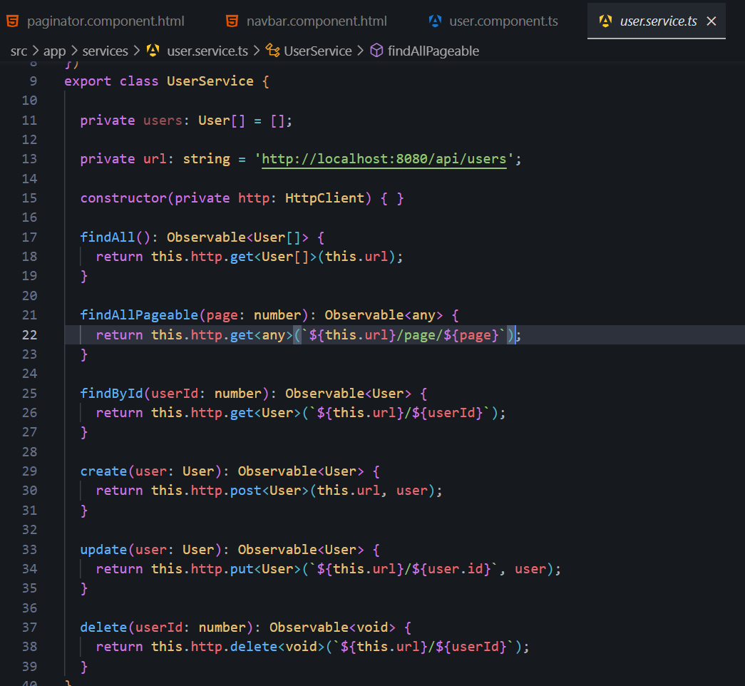
Task: Click the Angular icon on user.component.ts tab
Action: (435, 21)
